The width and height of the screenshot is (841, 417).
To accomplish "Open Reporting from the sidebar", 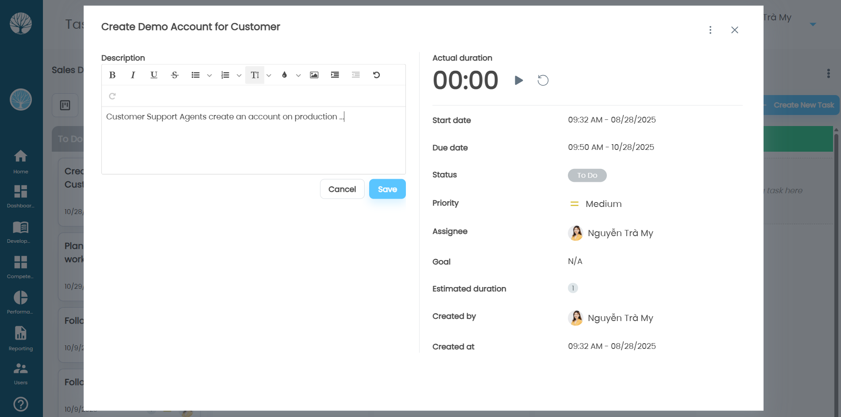I will point(21,339).
